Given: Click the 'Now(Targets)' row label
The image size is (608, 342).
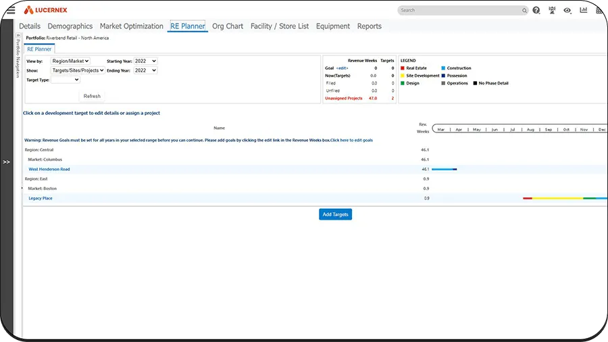Looking at the screenshot, I should pyautogui.click(x=337, y=76).
